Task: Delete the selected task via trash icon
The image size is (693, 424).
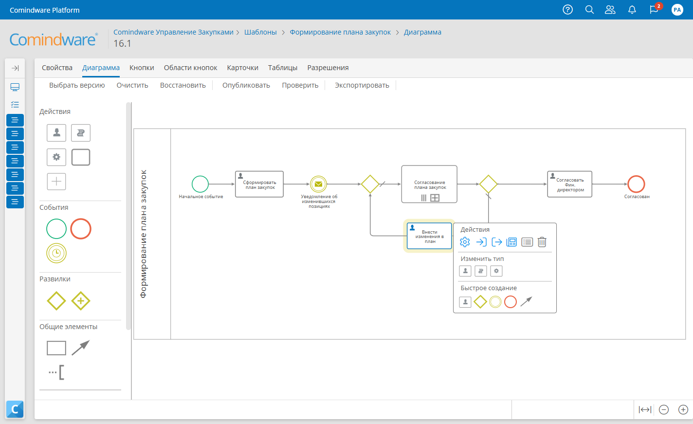Action: [x=542, y=242]
